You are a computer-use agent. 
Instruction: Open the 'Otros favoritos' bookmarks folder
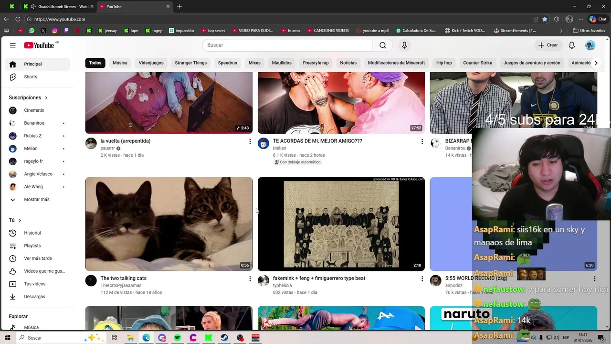pos(589,31)
